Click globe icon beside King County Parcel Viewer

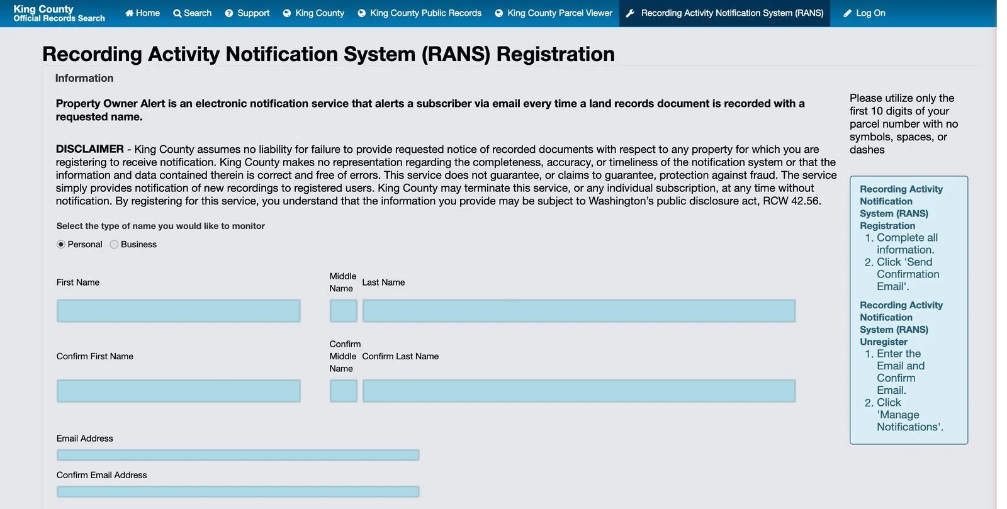(499, 13)
